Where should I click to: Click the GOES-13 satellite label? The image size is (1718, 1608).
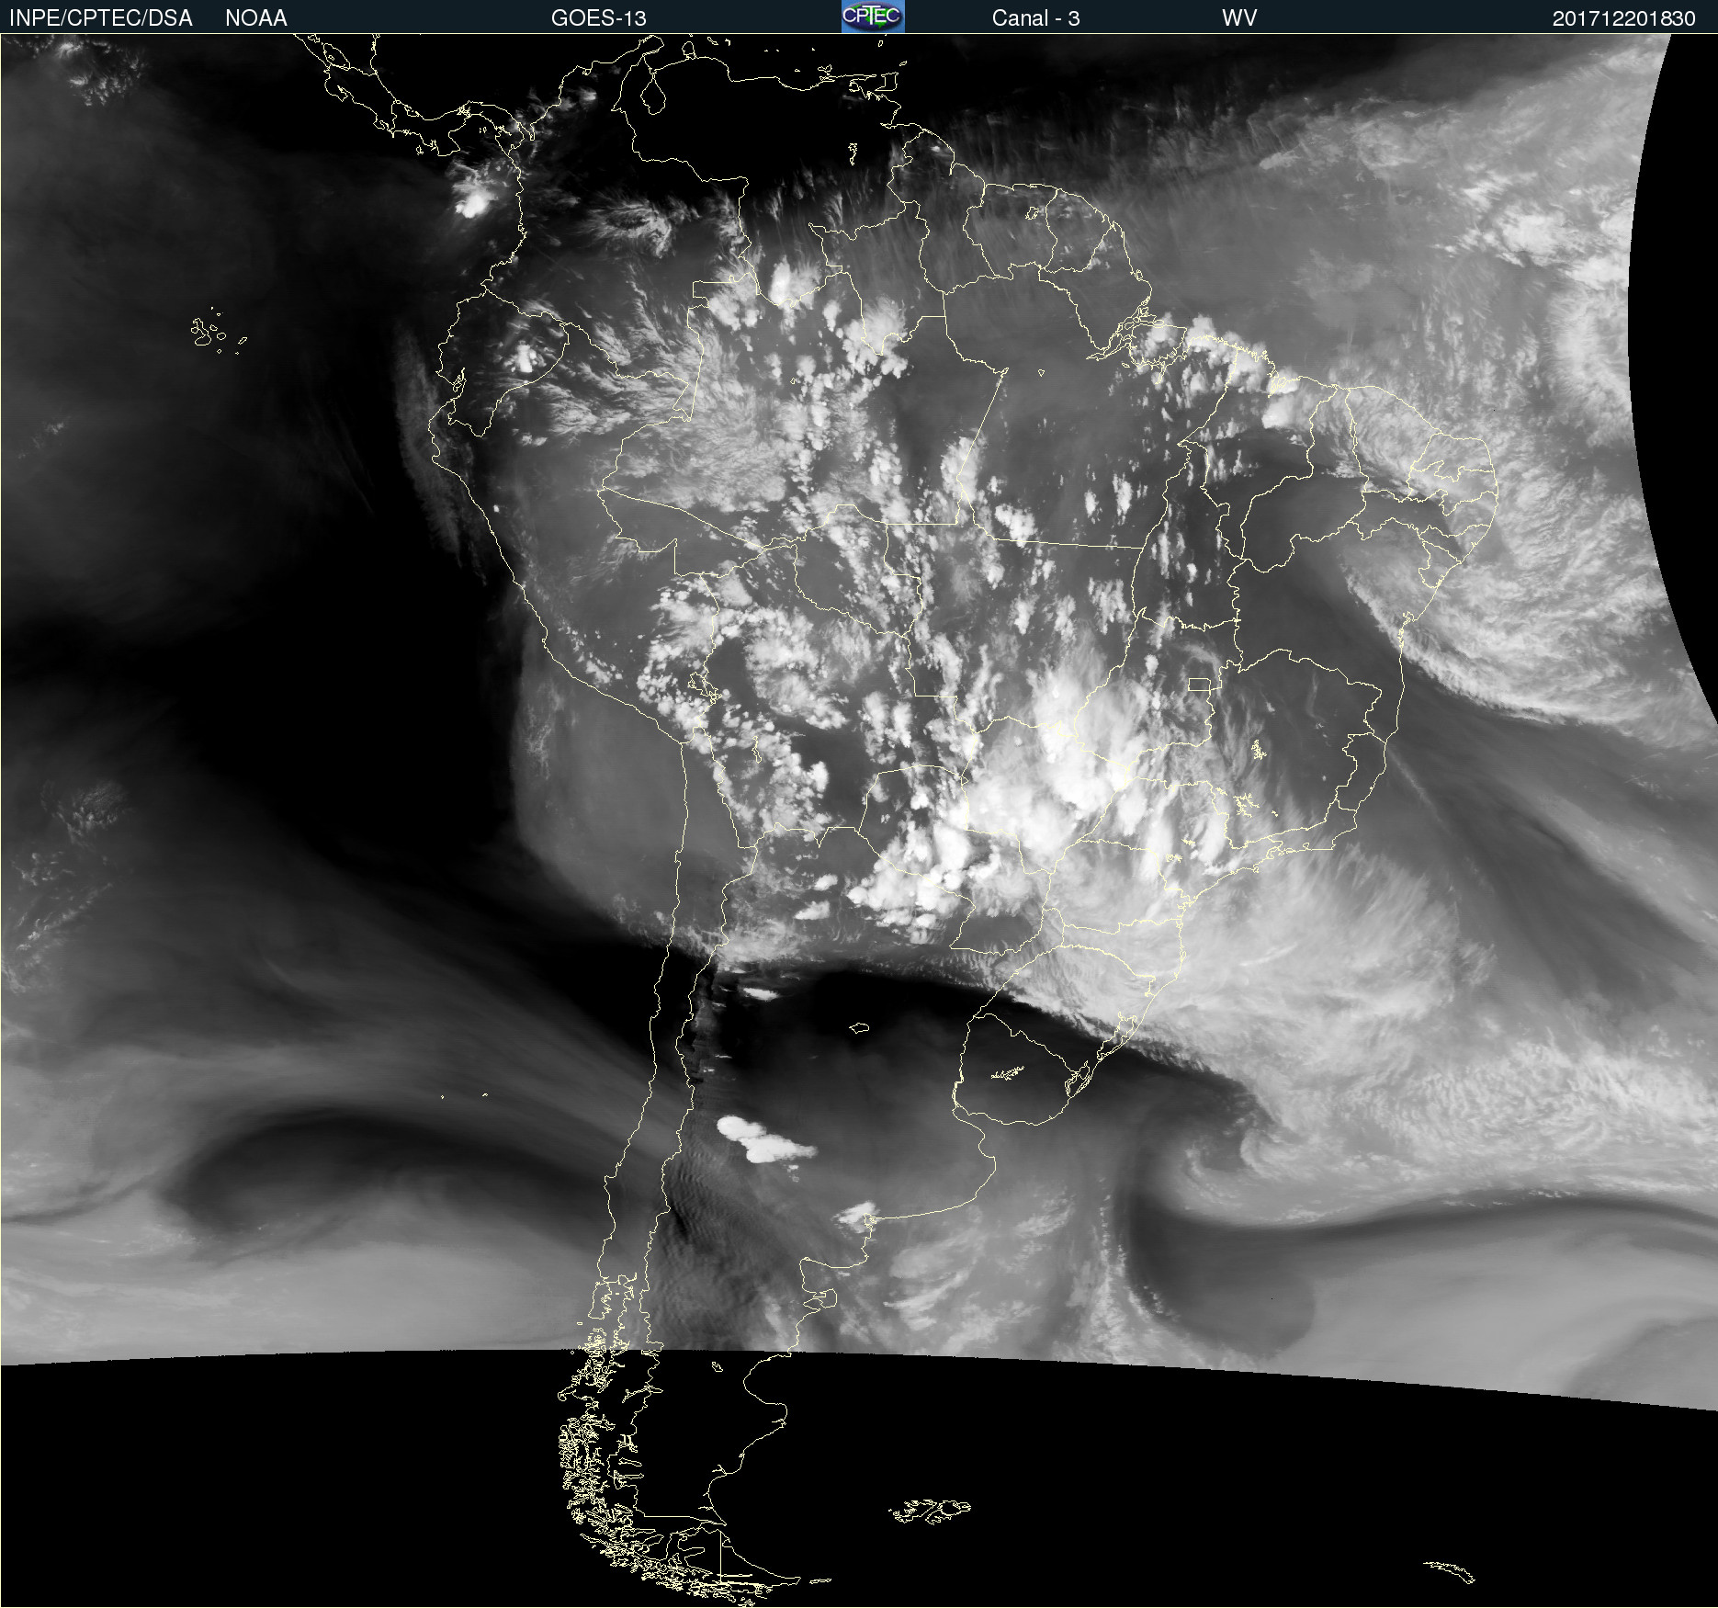(x=599, y=18)
